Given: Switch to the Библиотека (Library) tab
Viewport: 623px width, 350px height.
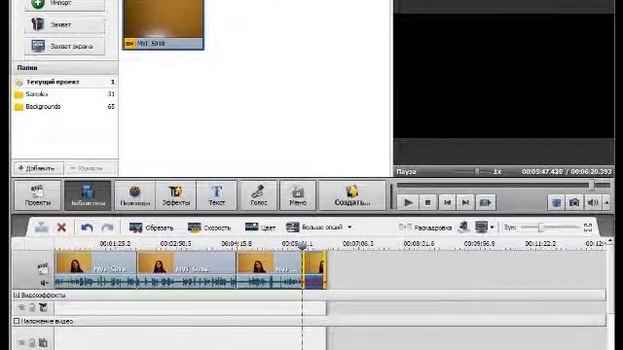Looking at the screenshot, I should [x=88, y=195].
